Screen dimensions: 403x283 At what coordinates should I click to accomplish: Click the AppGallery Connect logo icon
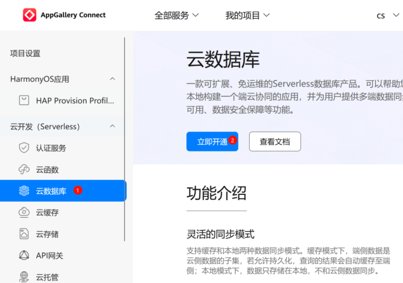click(x=29, y=15)
